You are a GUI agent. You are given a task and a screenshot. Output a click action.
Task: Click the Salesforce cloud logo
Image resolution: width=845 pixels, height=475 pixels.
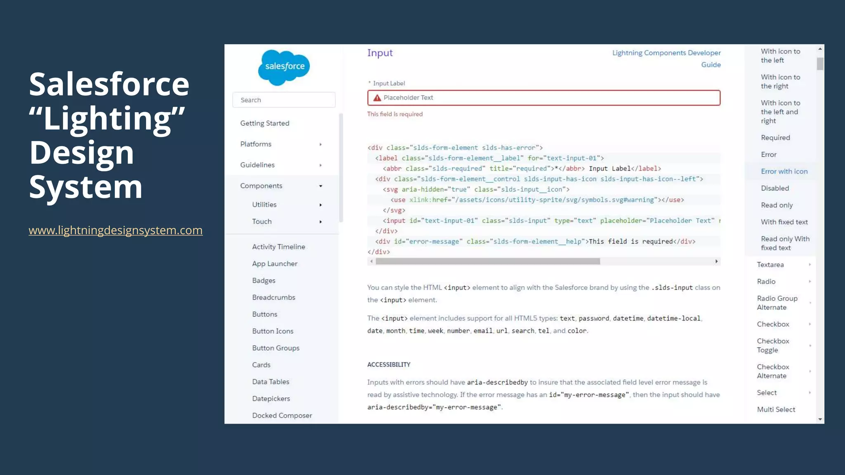284,68
